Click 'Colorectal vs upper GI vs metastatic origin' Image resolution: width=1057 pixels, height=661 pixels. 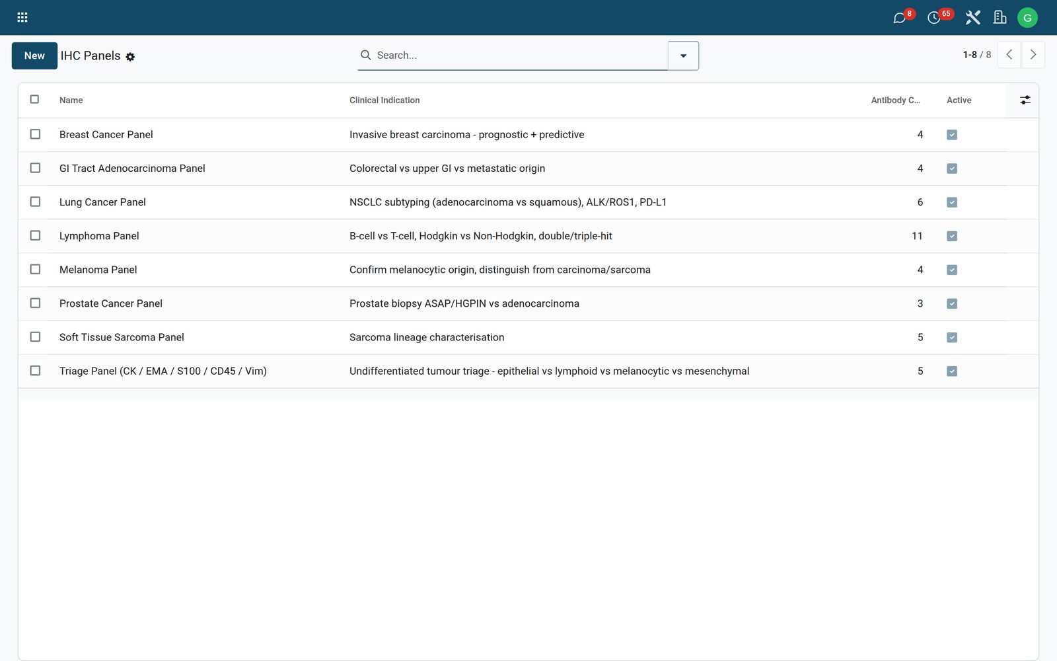pos(447,169)
